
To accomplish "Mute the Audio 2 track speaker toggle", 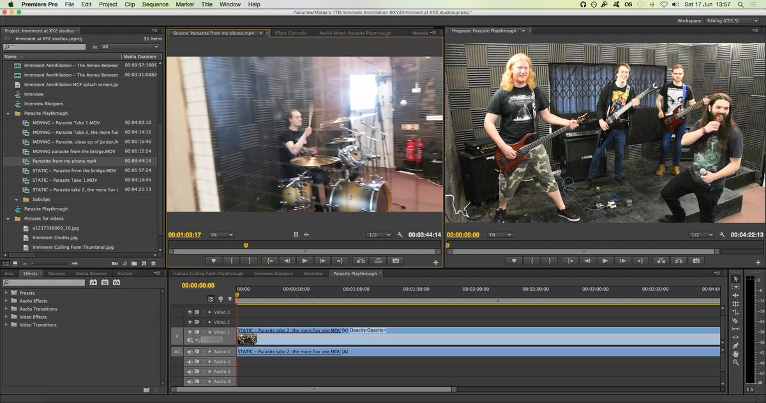I will [x=190, y=362].
